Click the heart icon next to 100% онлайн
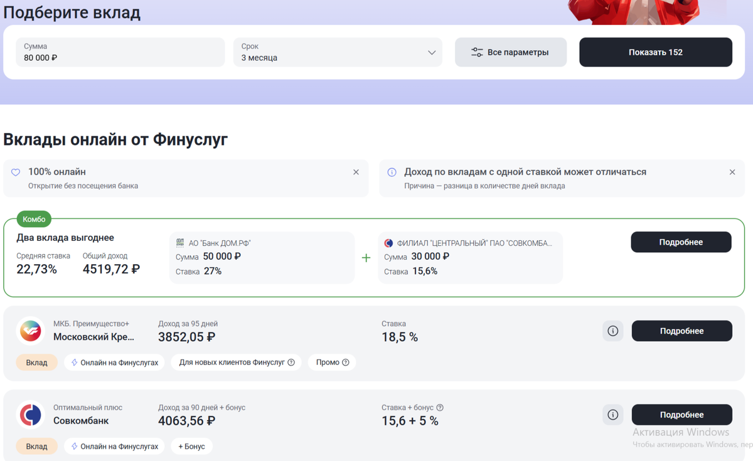 pyautogui.click(x=16, y=172)
